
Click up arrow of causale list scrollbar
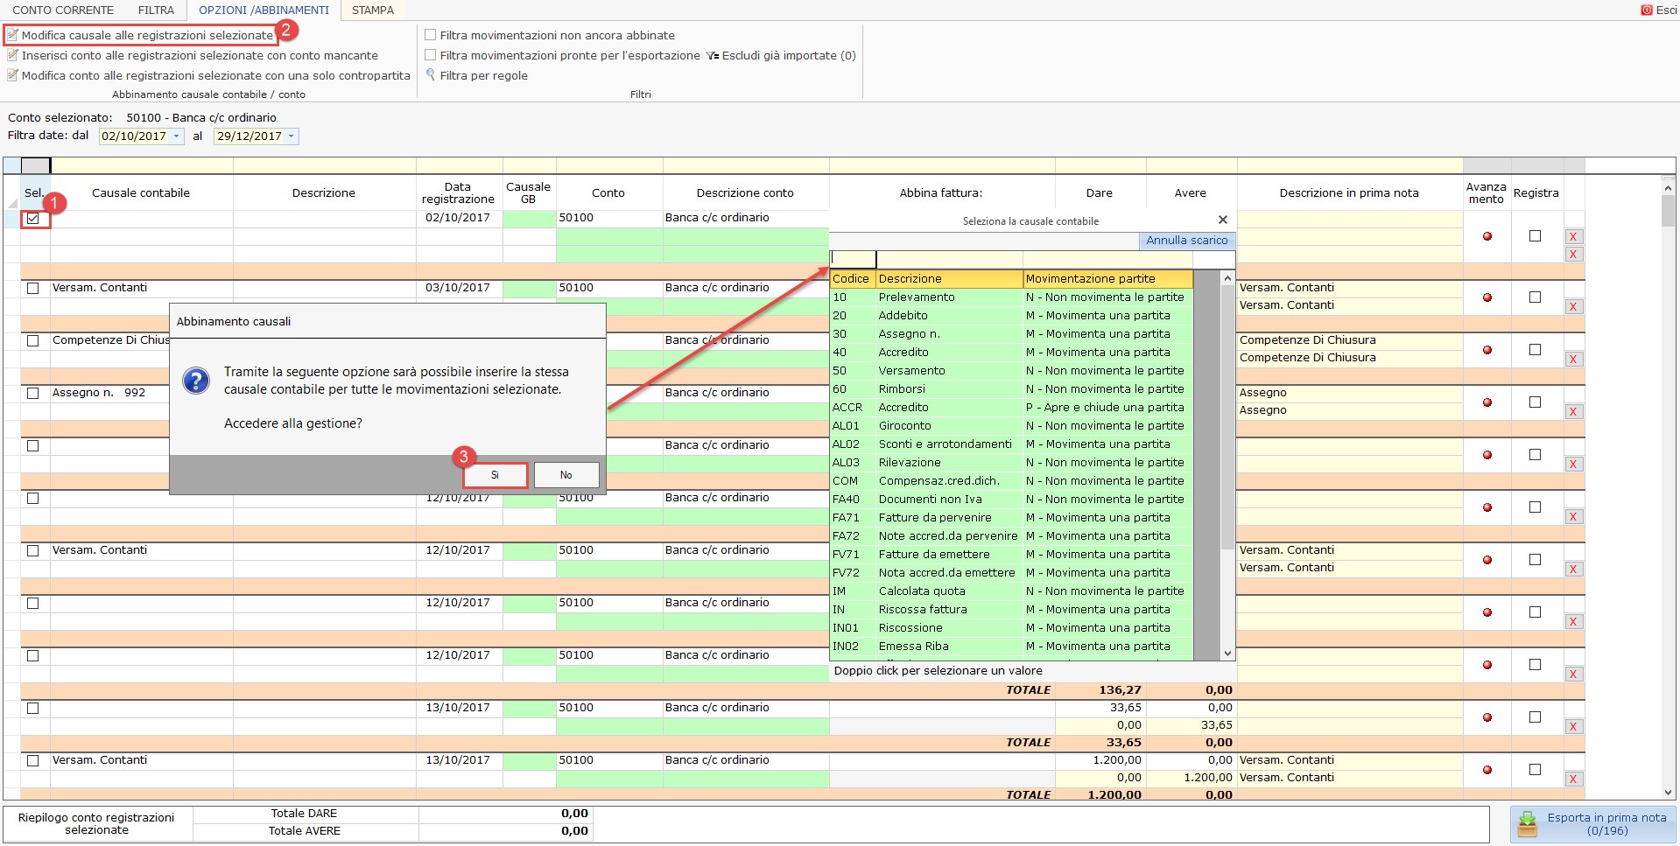click(x=1227, y=278)
